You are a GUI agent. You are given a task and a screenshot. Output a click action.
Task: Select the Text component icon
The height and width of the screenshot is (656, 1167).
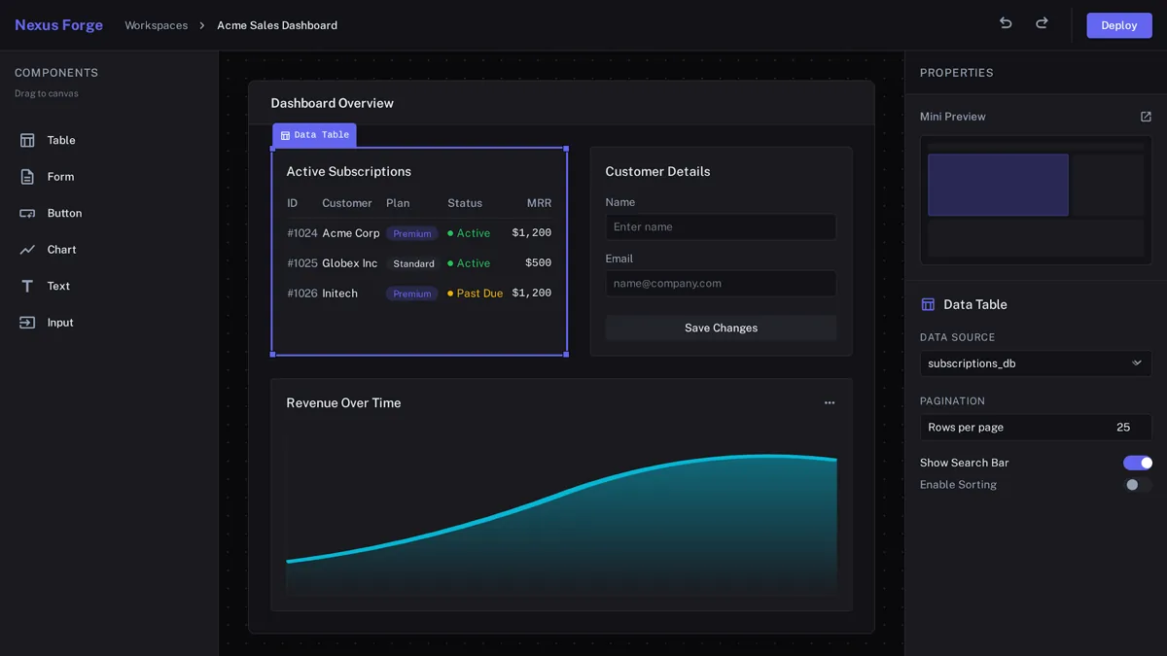(27, 286)
